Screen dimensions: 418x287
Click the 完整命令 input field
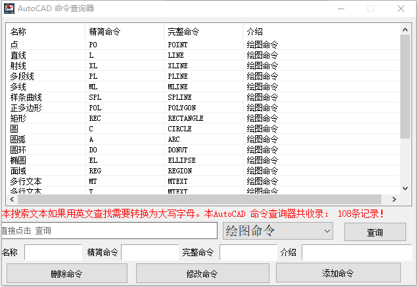click(248, 253)
